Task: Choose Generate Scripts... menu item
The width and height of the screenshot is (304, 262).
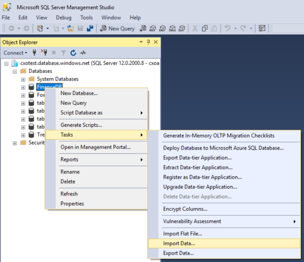Action: pyautogui.click(x=96, y=125)
